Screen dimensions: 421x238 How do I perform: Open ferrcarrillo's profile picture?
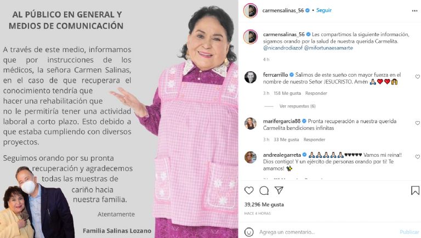point(251,77)
